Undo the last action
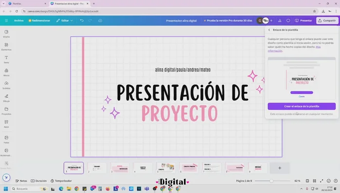340x193 pixels. (82, 20)
